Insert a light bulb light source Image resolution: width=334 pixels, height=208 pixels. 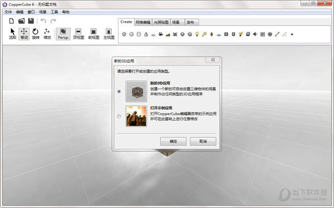(x=197, y=34)
